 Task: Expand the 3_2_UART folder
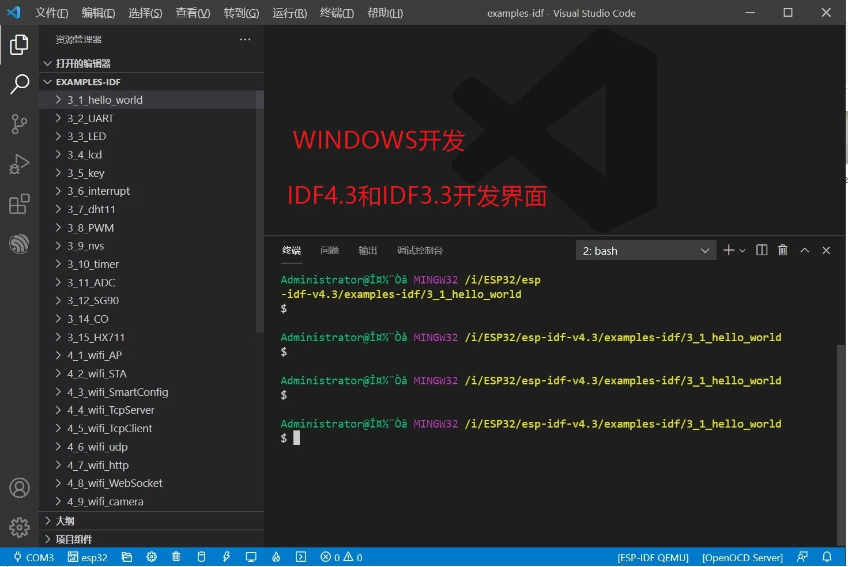(90, 118)
